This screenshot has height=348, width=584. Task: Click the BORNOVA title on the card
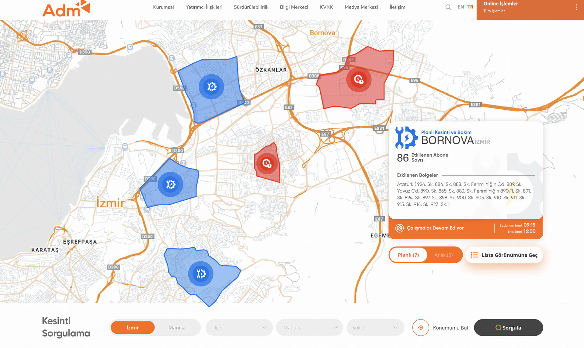pos(447,140)
